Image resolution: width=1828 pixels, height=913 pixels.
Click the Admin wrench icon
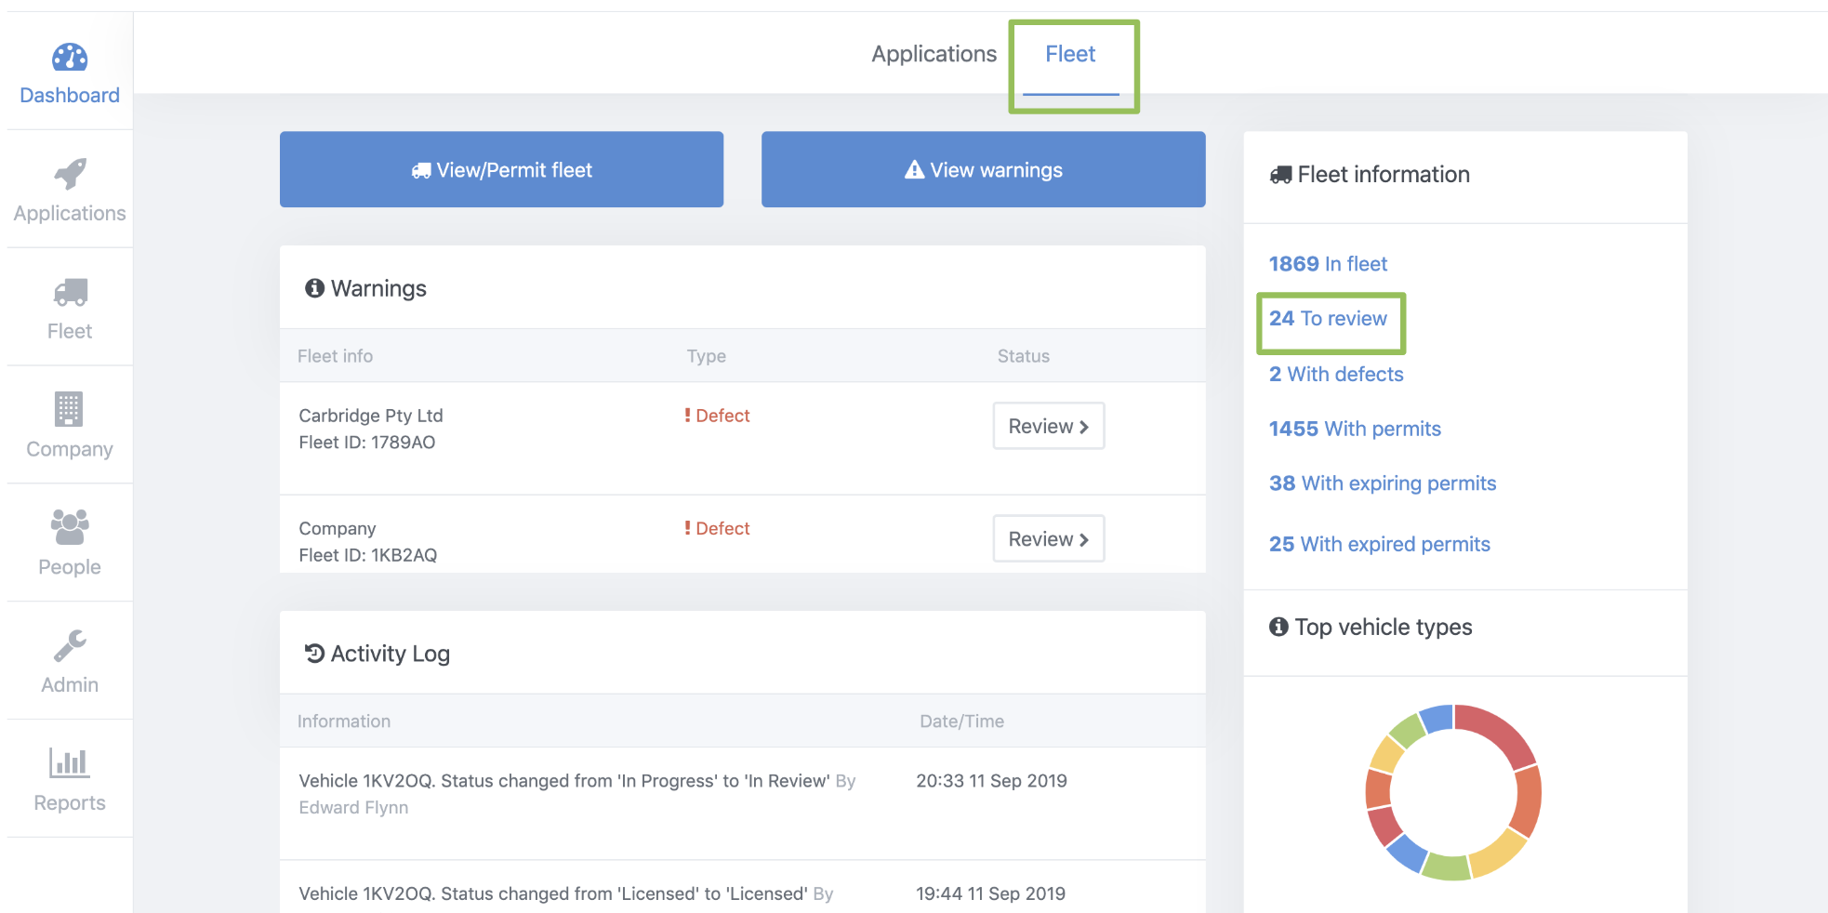click(x=70, y=645)
